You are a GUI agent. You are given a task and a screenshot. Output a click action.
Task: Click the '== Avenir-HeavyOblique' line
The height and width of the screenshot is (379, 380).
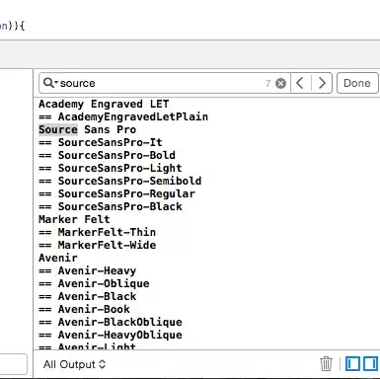point(111,335)
